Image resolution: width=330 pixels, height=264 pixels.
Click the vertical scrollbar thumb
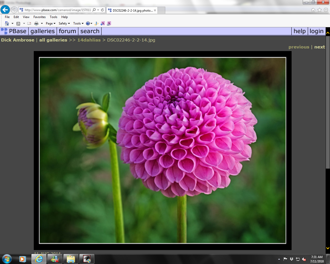tap(328, 102)
